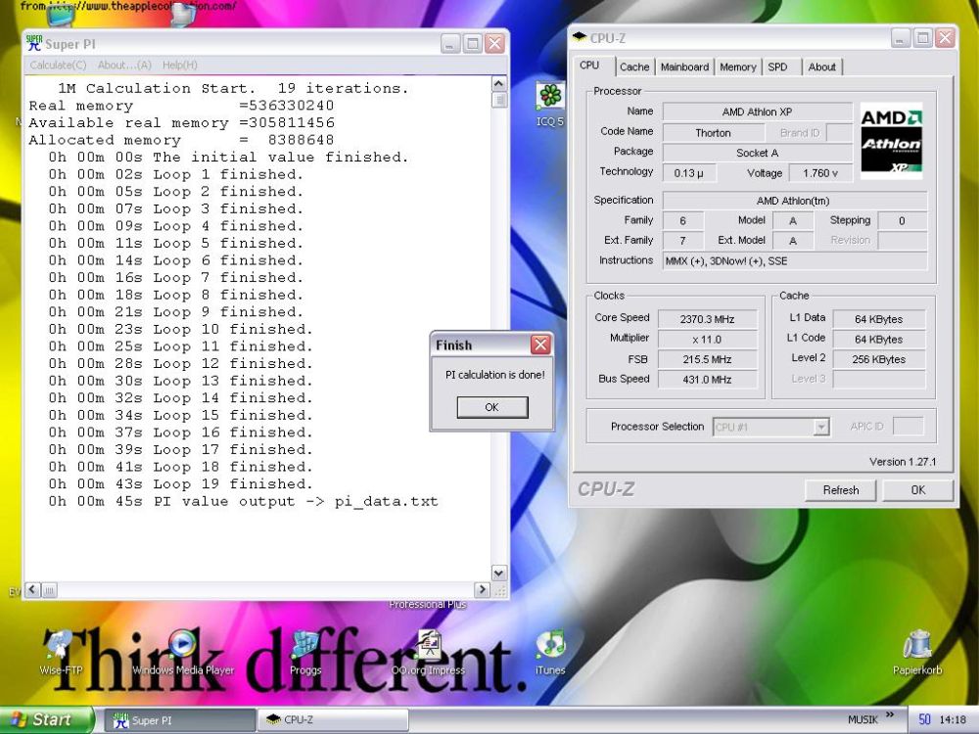The height and width of the screenshot is (734, 979).
Task: Click the Package Socket A field
Action: click(757, 153)
